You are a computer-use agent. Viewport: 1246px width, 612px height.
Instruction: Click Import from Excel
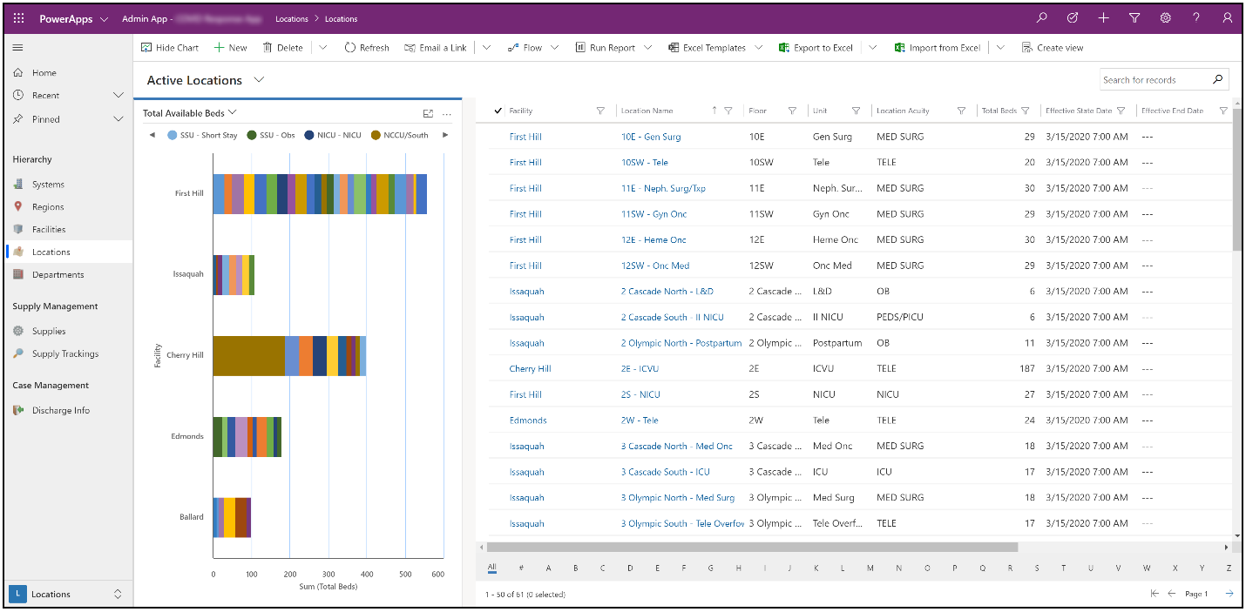[937, 48]
